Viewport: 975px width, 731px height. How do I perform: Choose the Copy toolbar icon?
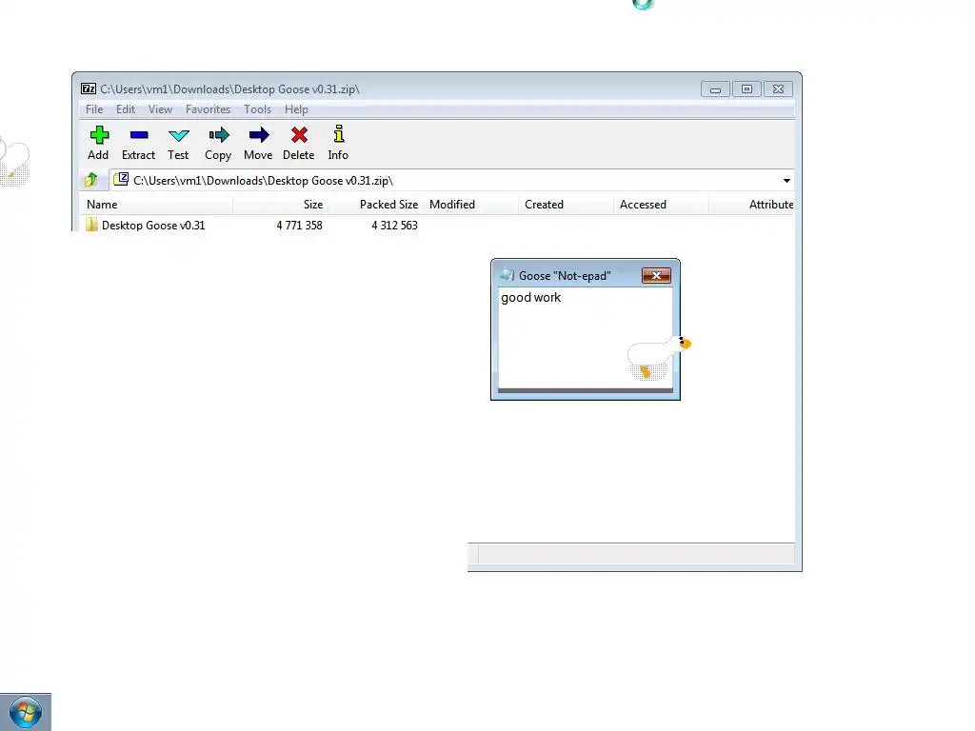tap(218, 135)
